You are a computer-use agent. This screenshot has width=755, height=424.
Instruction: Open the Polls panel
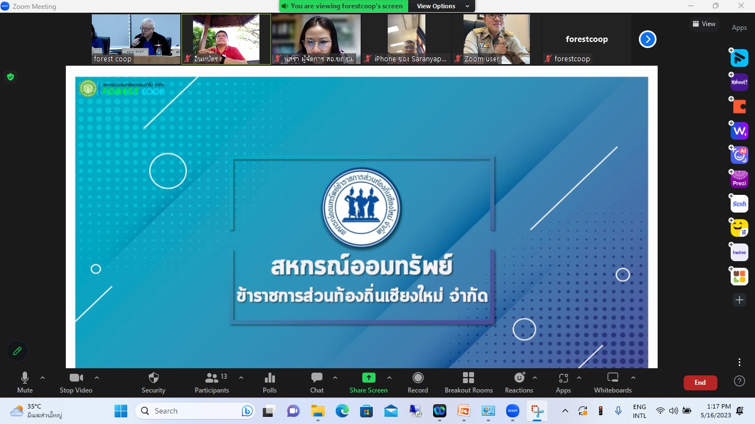point(270,383)
